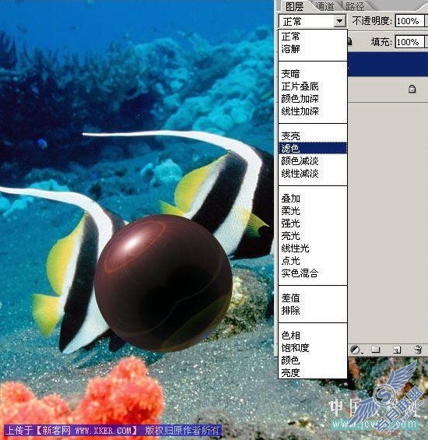Click the 填充 percentage field
This screenshot has height=440, width=428.
[409, 42]
